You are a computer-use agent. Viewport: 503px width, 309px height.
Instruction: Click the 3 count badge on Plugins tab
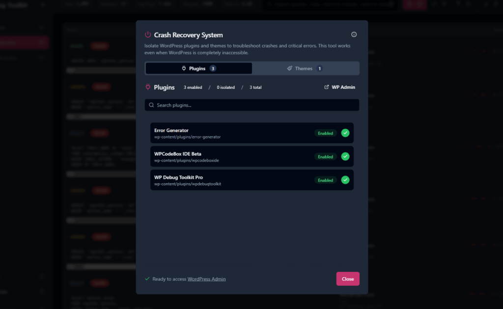(x=212, y=68)
